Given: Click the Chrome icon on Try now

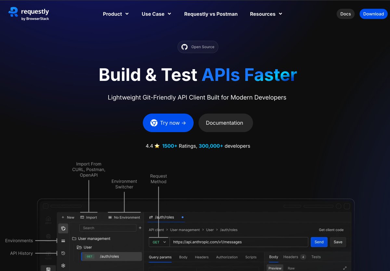Looking at the screenshot, I should point(154,123).
